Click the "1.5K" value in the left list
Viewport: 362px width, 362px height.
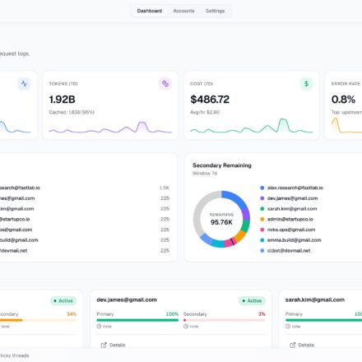click(165, 188)
